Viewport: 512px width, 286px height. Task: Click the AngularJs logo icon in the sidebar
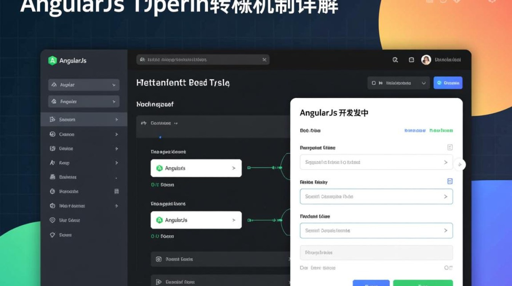coord(52,60)
